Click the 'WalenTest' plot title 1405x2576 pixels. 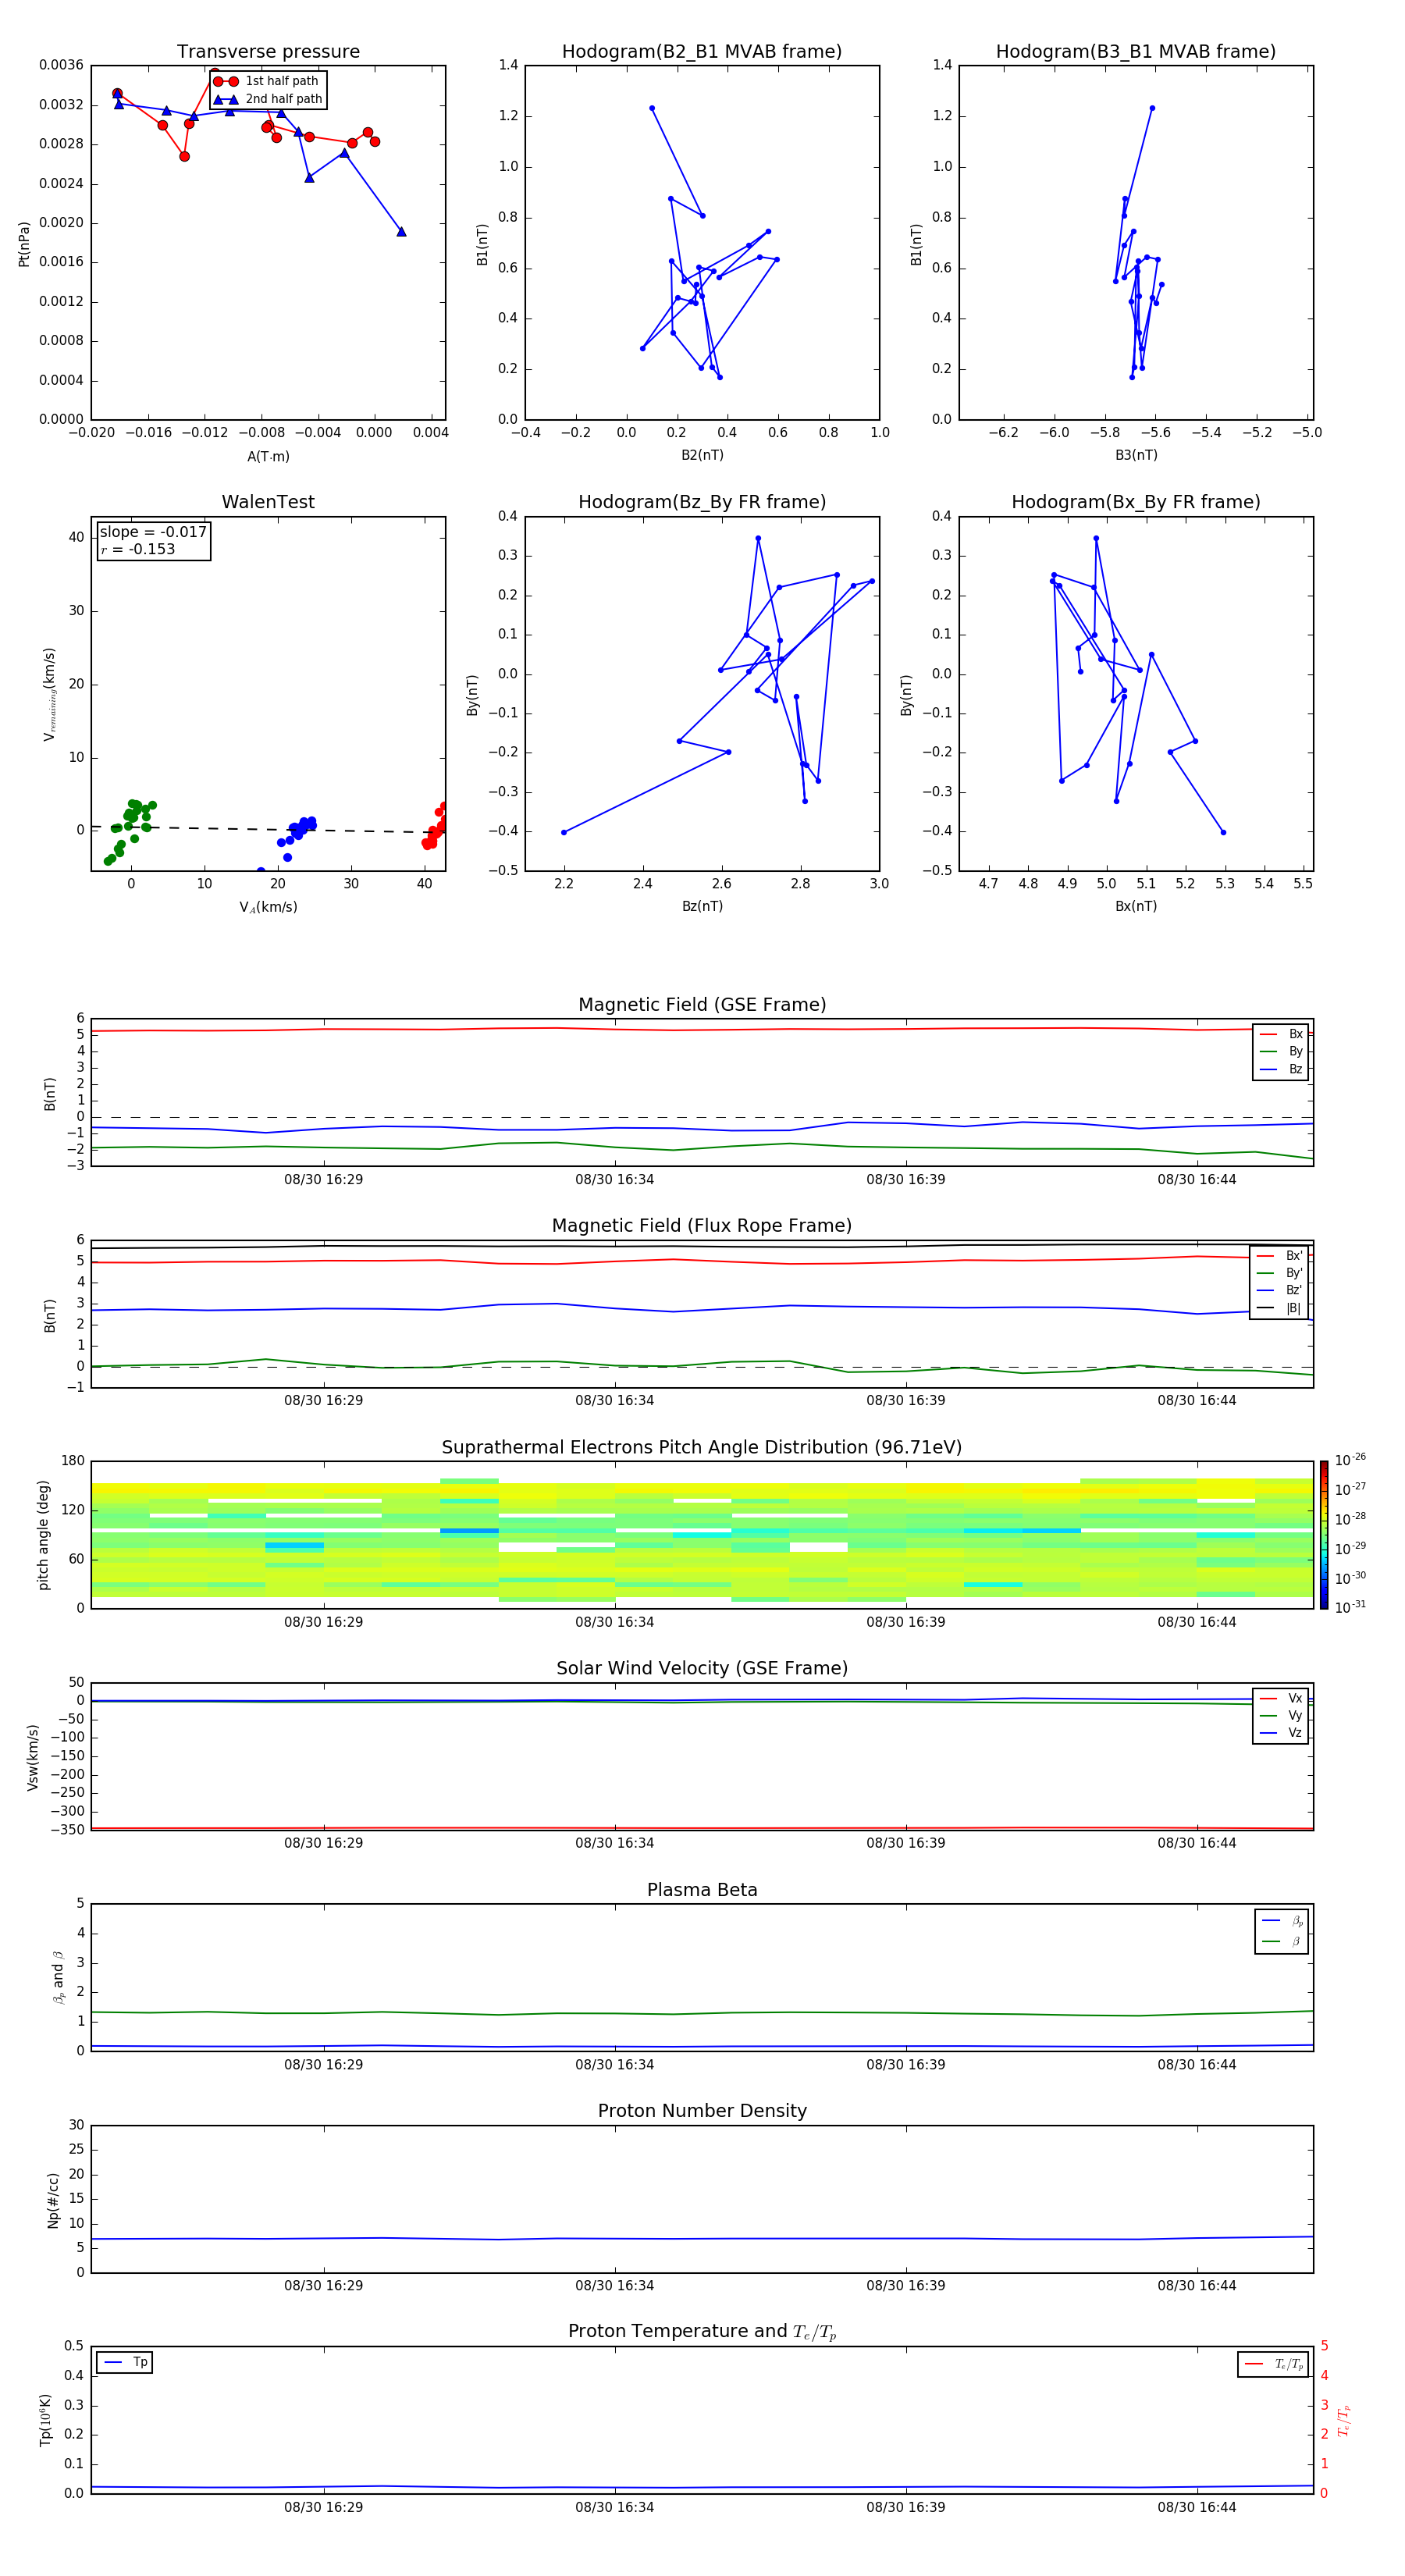click(268, 502)
